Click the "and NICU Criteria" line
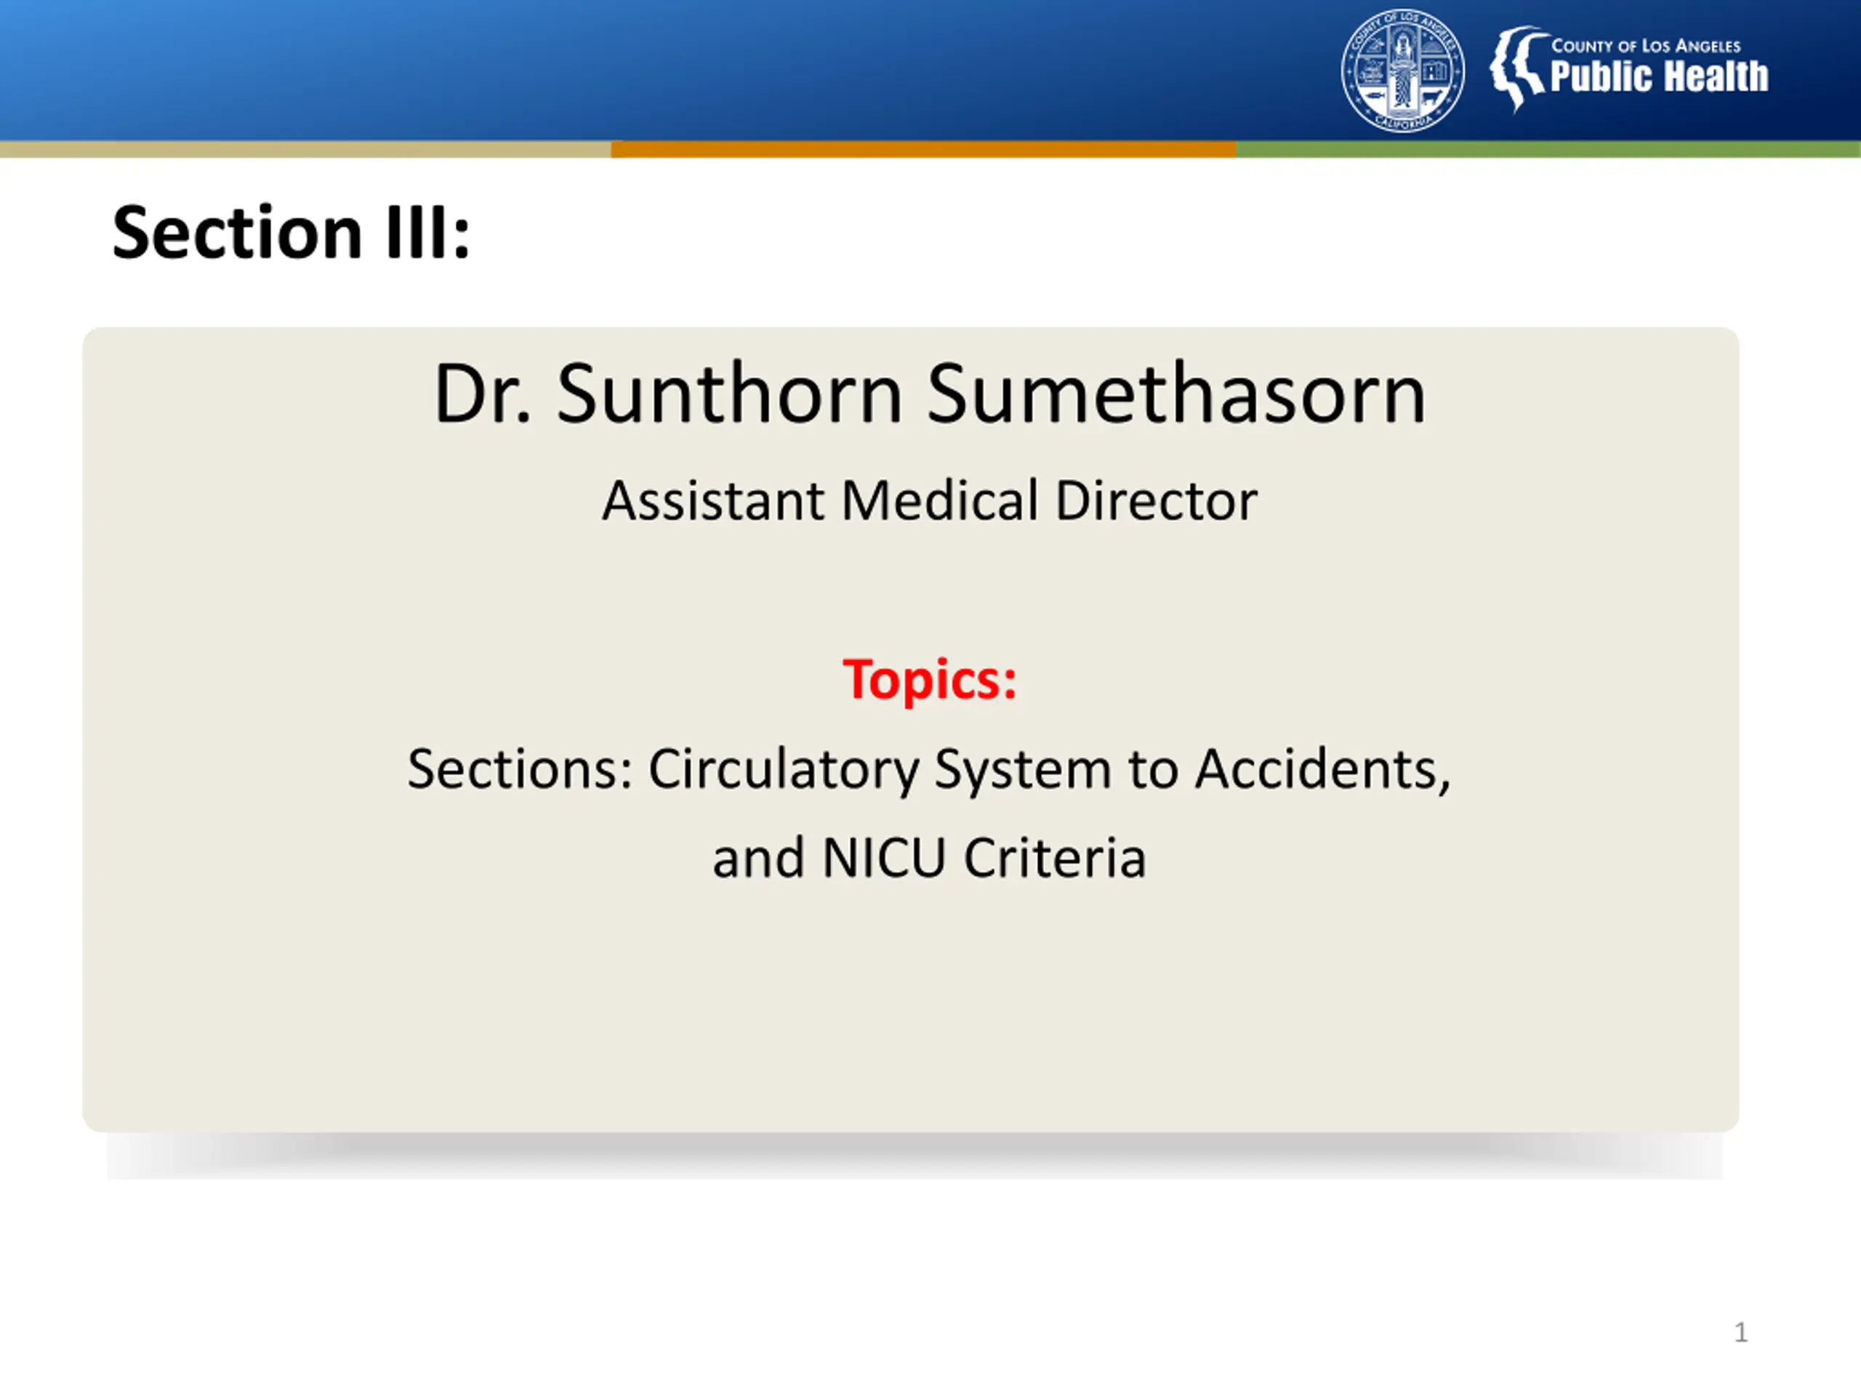The height and width of the screenshot is (1396, 1861). click(x=930, y=858)
